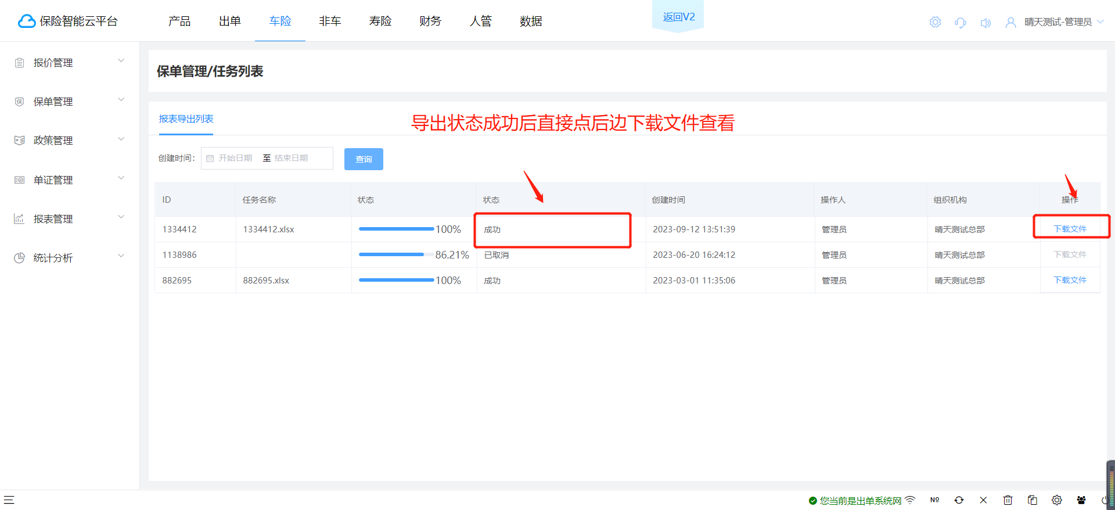Click the X icon in bottom bar
This screenshot has height=510, width=1115.
(983, 500)
